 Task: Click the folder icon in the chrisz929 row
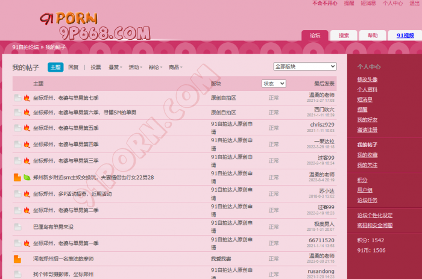point(17,128)
